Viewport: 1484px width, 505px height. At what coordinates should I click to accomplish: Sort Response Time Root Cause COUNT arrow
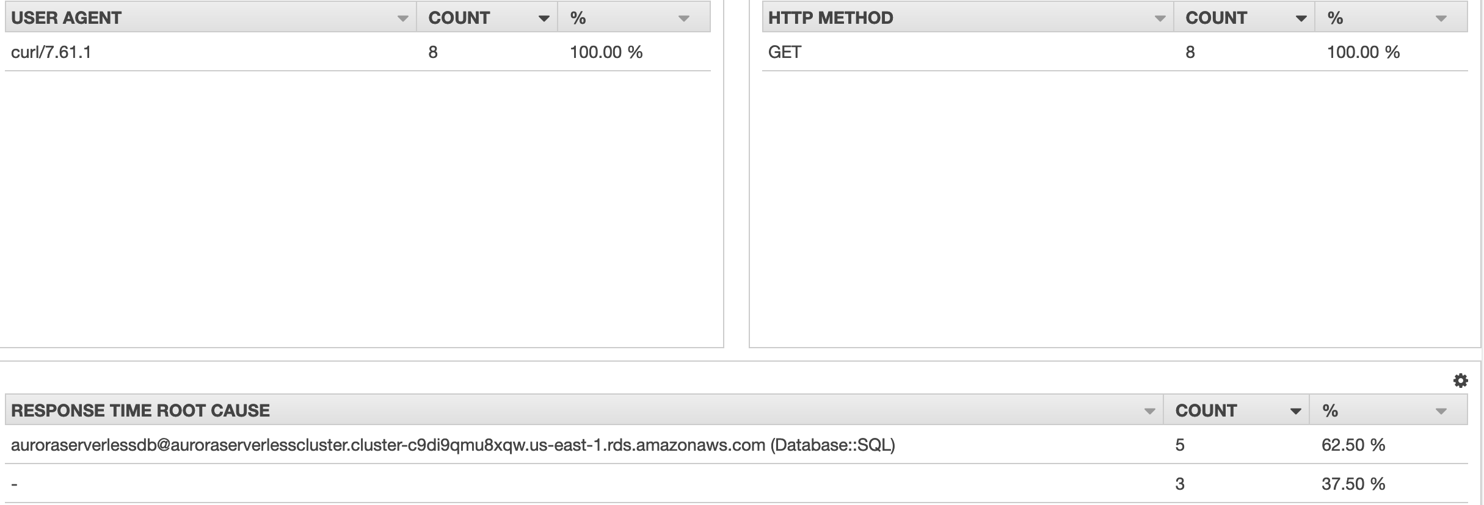tap(1295, 412)
